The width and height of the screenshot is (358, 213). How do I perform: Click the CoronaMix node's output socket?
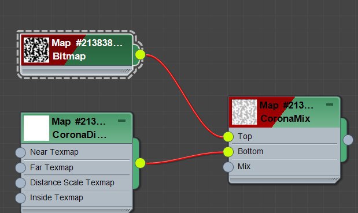(x=348, y=140)
